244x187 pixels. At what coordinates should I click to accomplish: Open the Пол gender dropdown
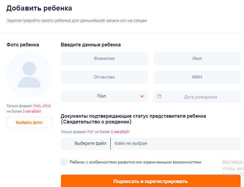[x=104, y=96]
